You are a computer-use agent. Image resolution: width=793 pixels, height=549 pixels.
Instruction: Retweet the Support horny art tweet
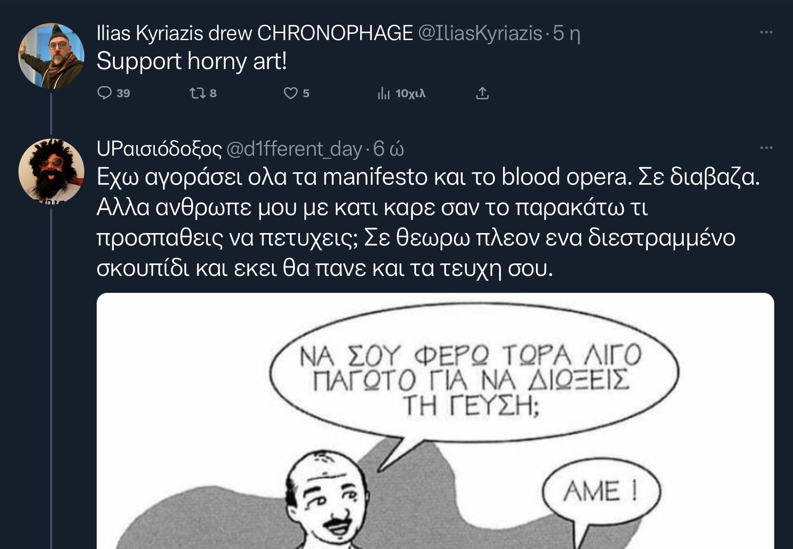pos(197,93)
